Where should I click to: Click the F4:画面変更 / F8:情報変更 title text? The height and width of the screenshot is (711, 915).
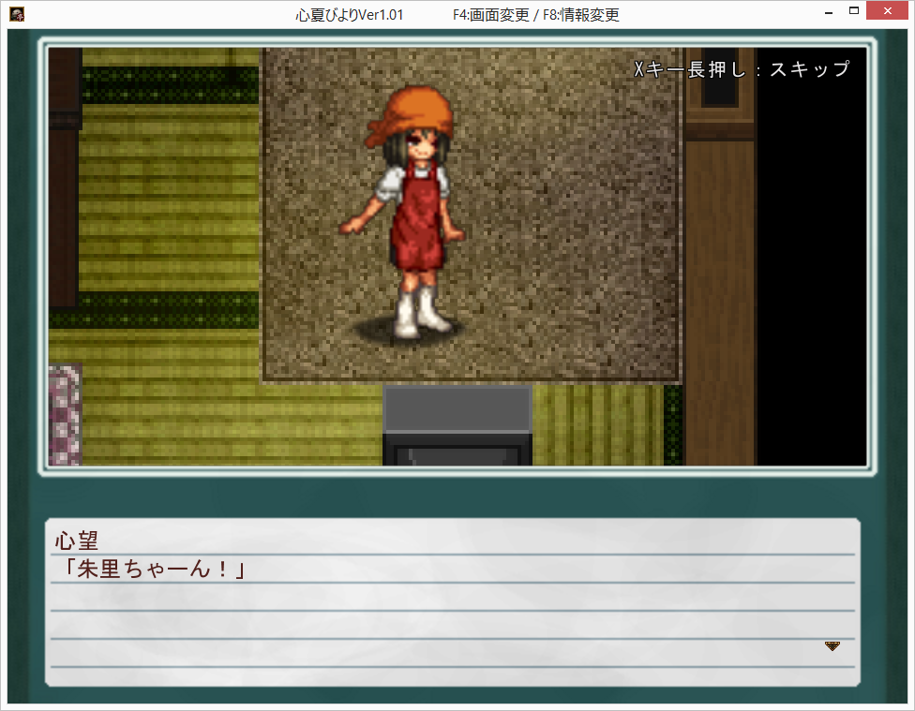point(535,15)
